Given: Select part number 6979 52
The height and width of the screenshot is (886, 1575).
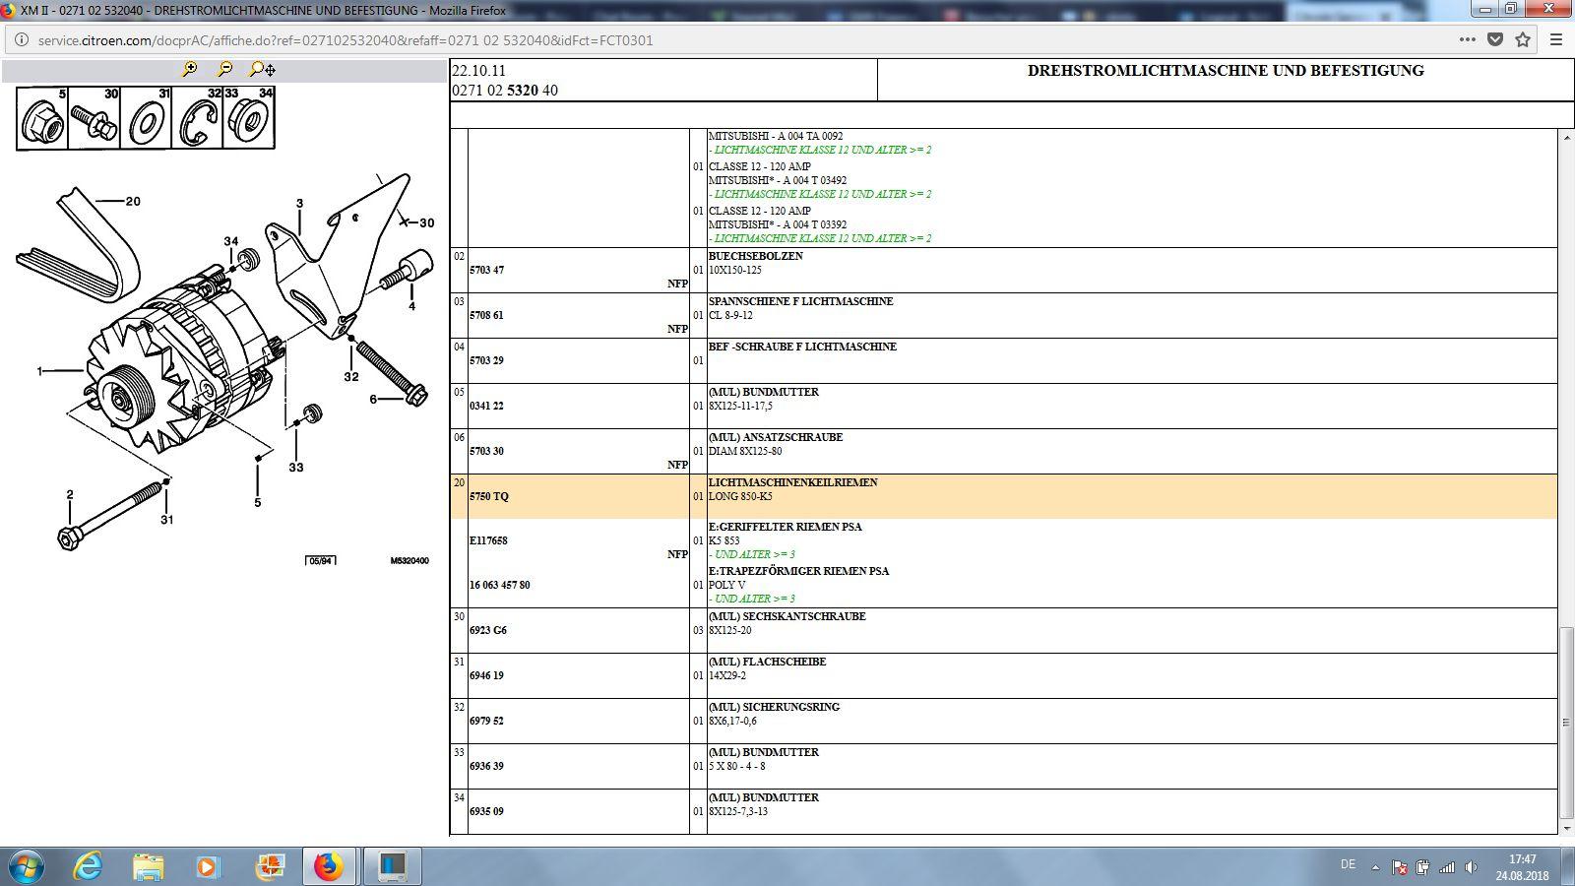Looking at the screenshot, I should pyautogui.click(x=486, y=721).
